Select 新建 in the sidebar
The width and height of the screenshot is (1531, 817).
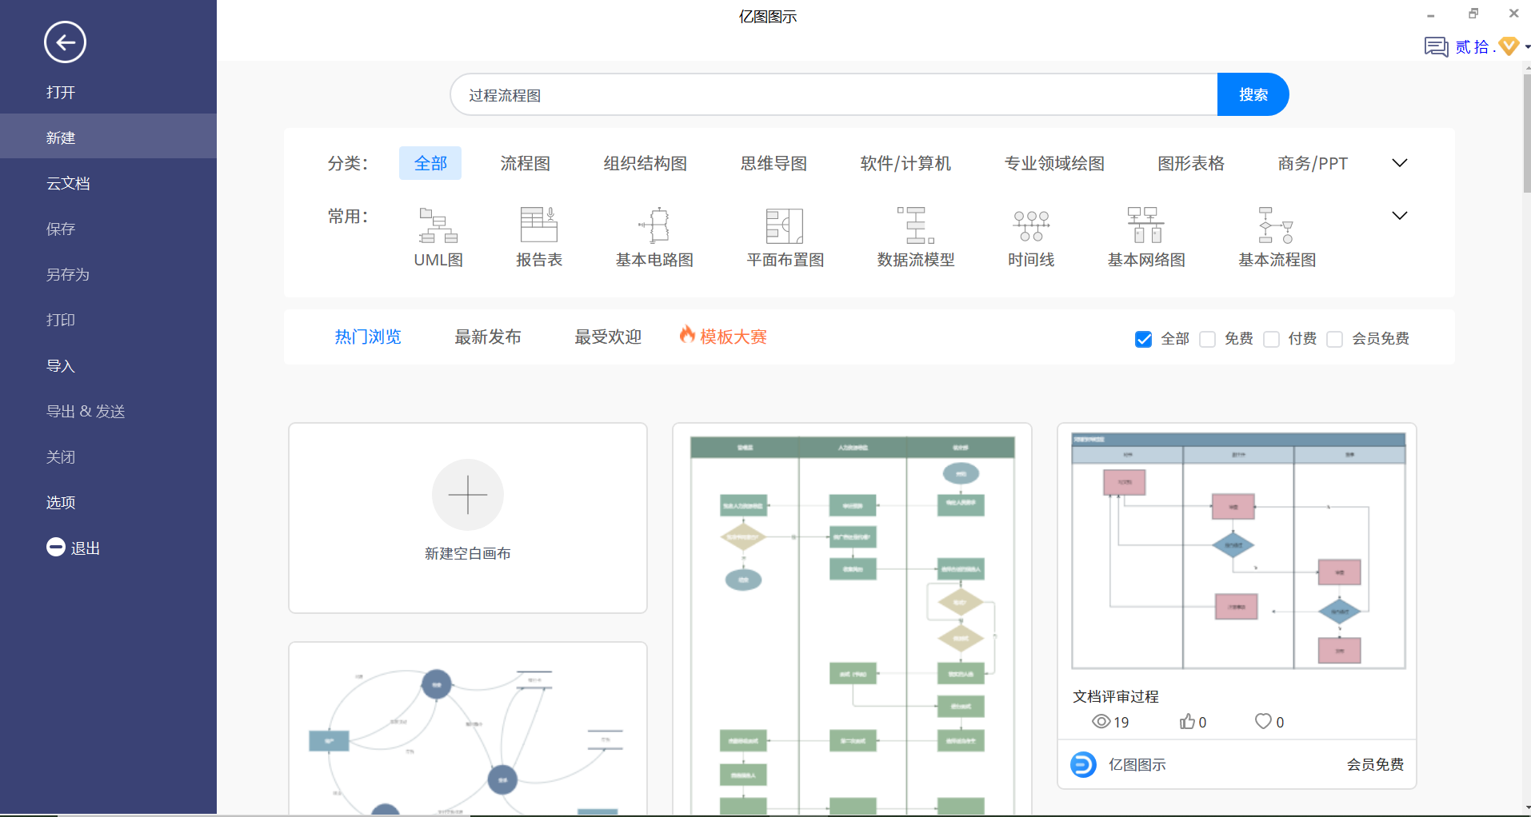coord(108,137)
